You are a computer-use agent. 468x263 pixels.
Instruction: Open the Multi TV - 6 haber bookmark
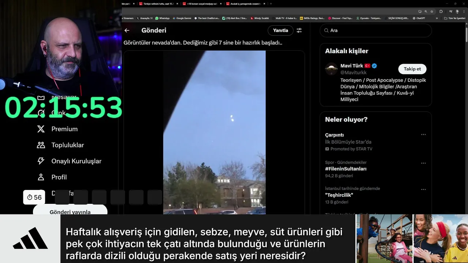[x=284, y=18]
